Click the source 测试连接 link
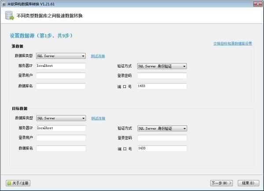The width and height of the screenshot is (264, 191). (98, 56)
